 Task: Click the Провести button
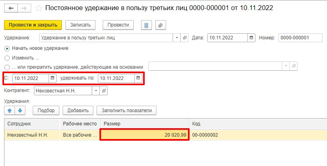click(x=118, y=25)
